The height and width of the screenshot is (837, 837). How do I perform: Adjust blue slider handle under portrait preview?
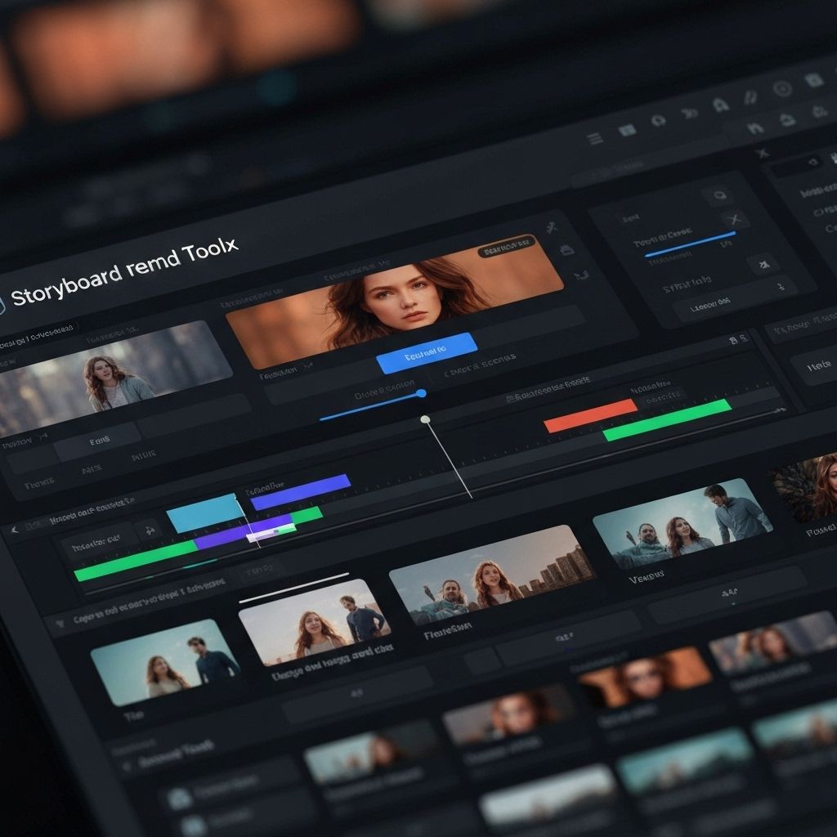click(x=421, y=393)
